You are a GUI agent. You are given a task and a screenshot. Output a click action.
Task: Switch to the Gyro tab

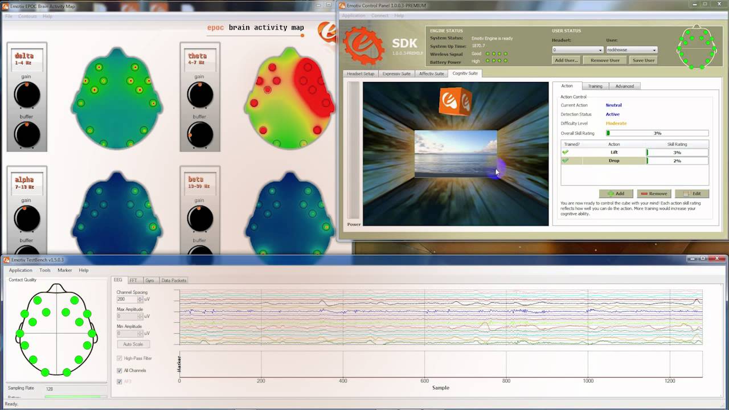click(x=150, y=280)
